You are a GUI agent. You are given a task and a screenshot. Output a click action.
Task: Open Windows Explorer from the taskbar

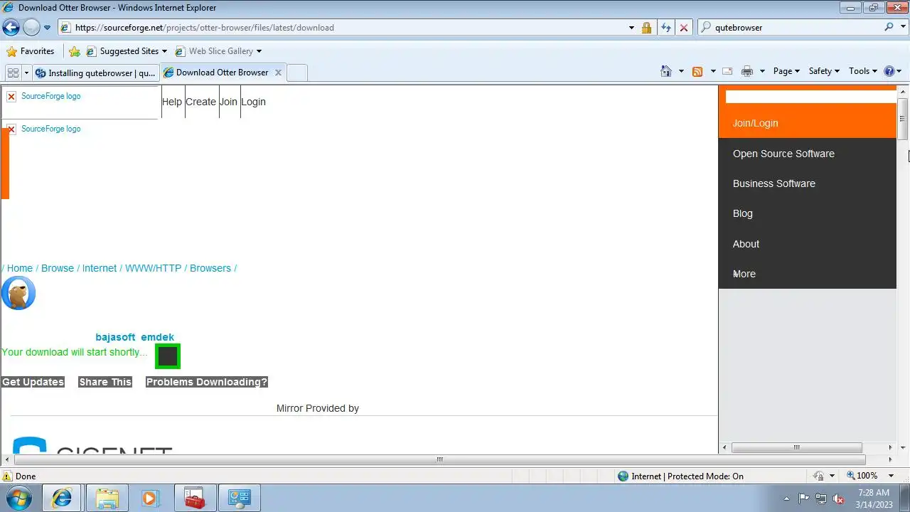click(107, 498)
